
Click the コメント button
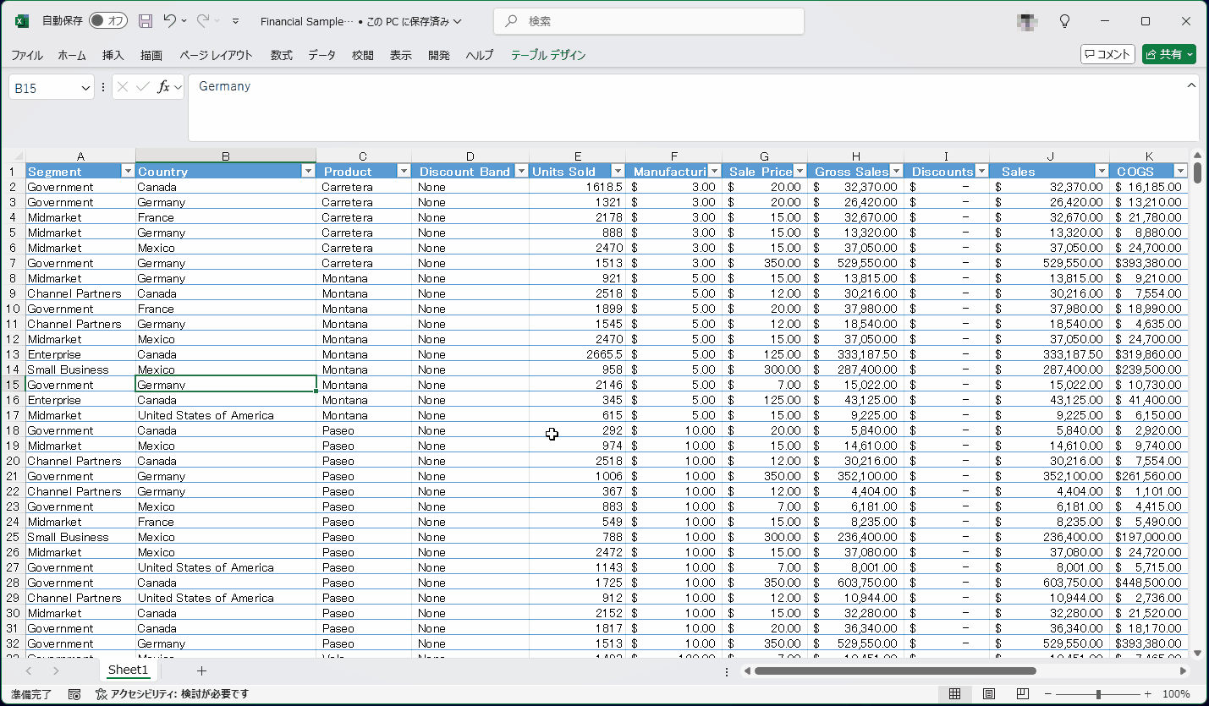1107,54
